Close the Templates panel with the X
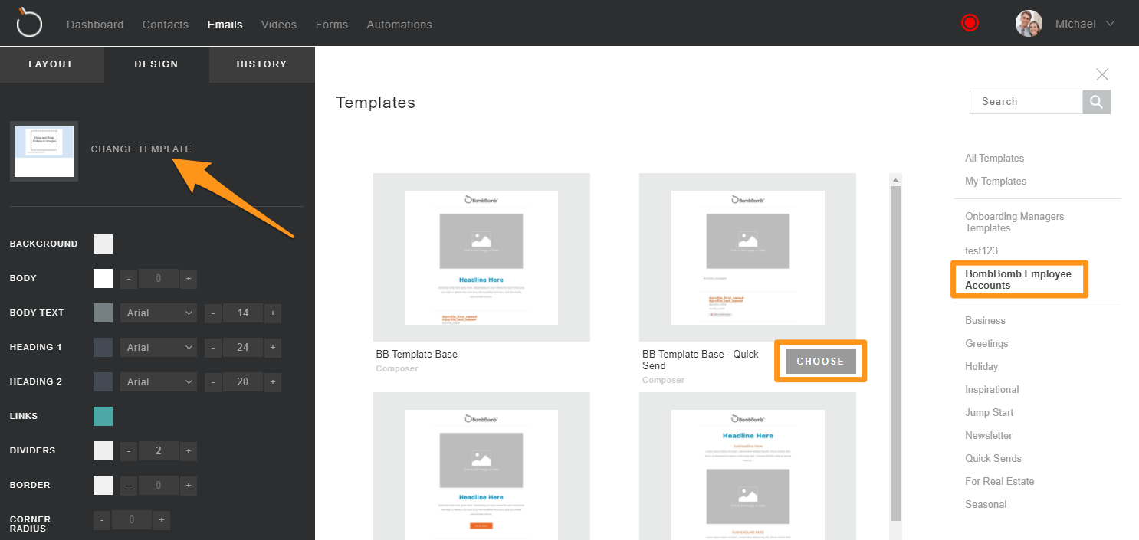Viewport: 1139px width, 540px height. [1102, 74]
